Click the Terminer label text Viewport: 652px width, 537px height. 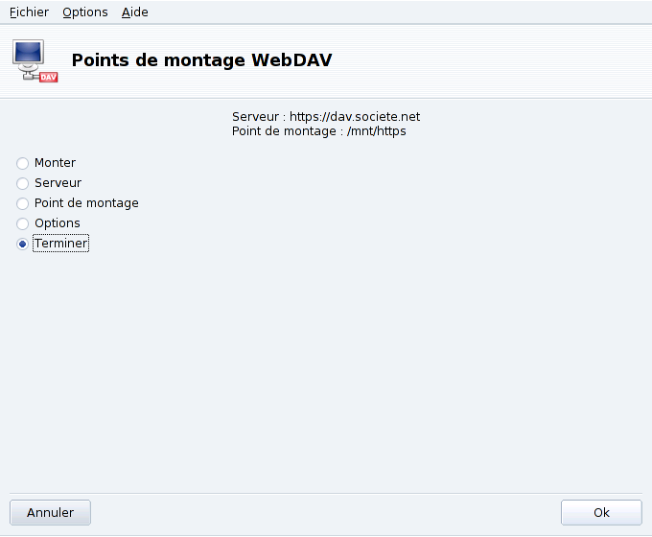tap(60, 244)
